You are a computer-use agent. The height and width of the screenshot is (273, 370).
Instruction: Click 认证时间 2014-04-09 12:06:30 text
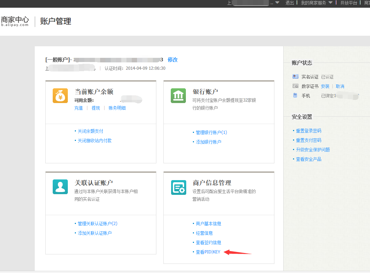click(135, 68)
